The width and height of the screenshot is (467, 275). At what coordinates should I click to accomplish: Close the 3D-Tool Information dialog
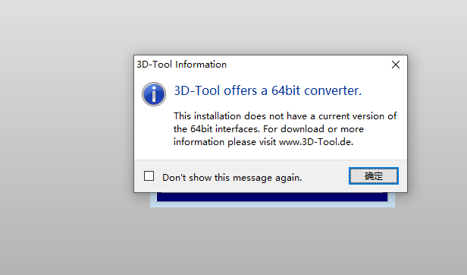click(396, 65)
